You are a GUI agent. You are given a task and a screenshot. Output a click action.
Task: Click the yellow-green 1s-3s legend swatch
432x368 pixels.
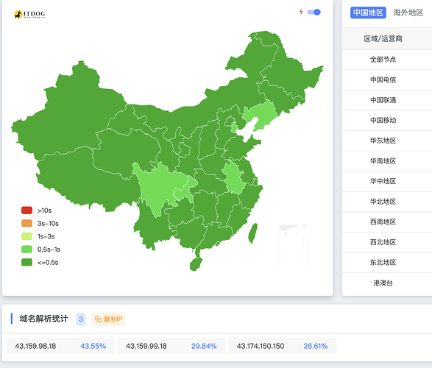tap(26, 236)
